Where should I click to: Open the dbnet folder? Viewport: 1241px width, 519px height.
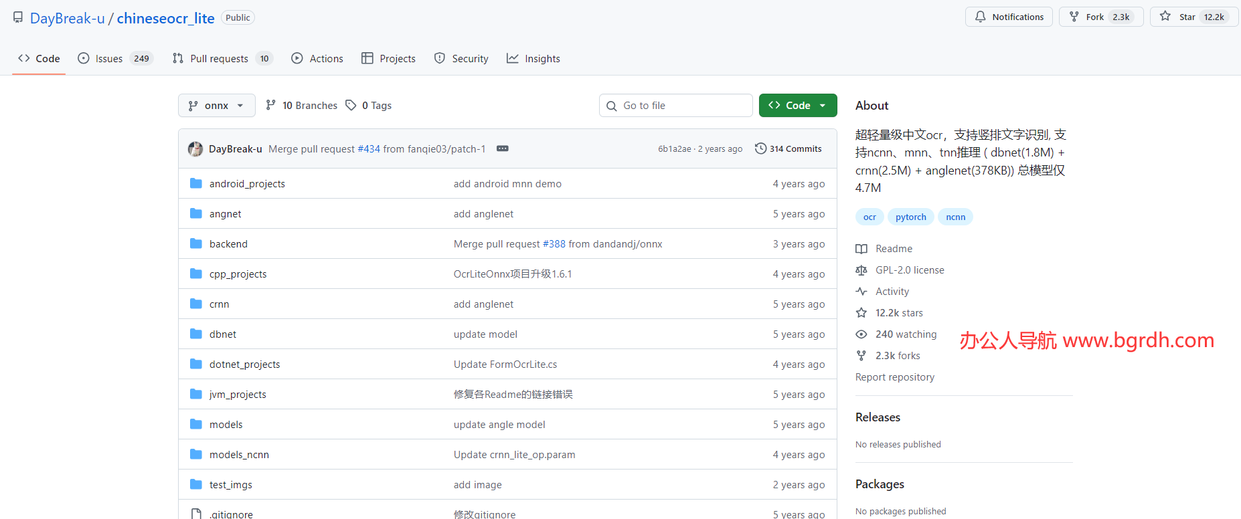(223, 334)
